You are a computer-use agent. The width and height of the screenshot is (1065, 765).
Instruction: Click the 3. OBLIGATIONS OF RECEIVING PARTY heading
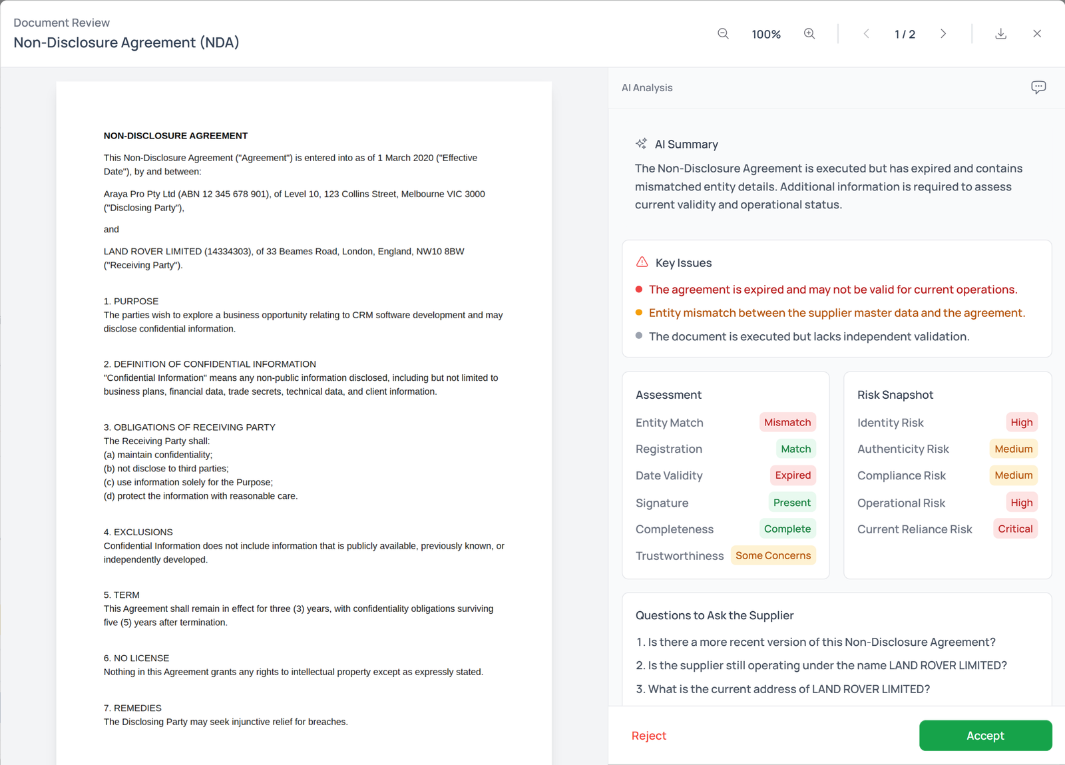pyautogui.click(x=190, y=427)
